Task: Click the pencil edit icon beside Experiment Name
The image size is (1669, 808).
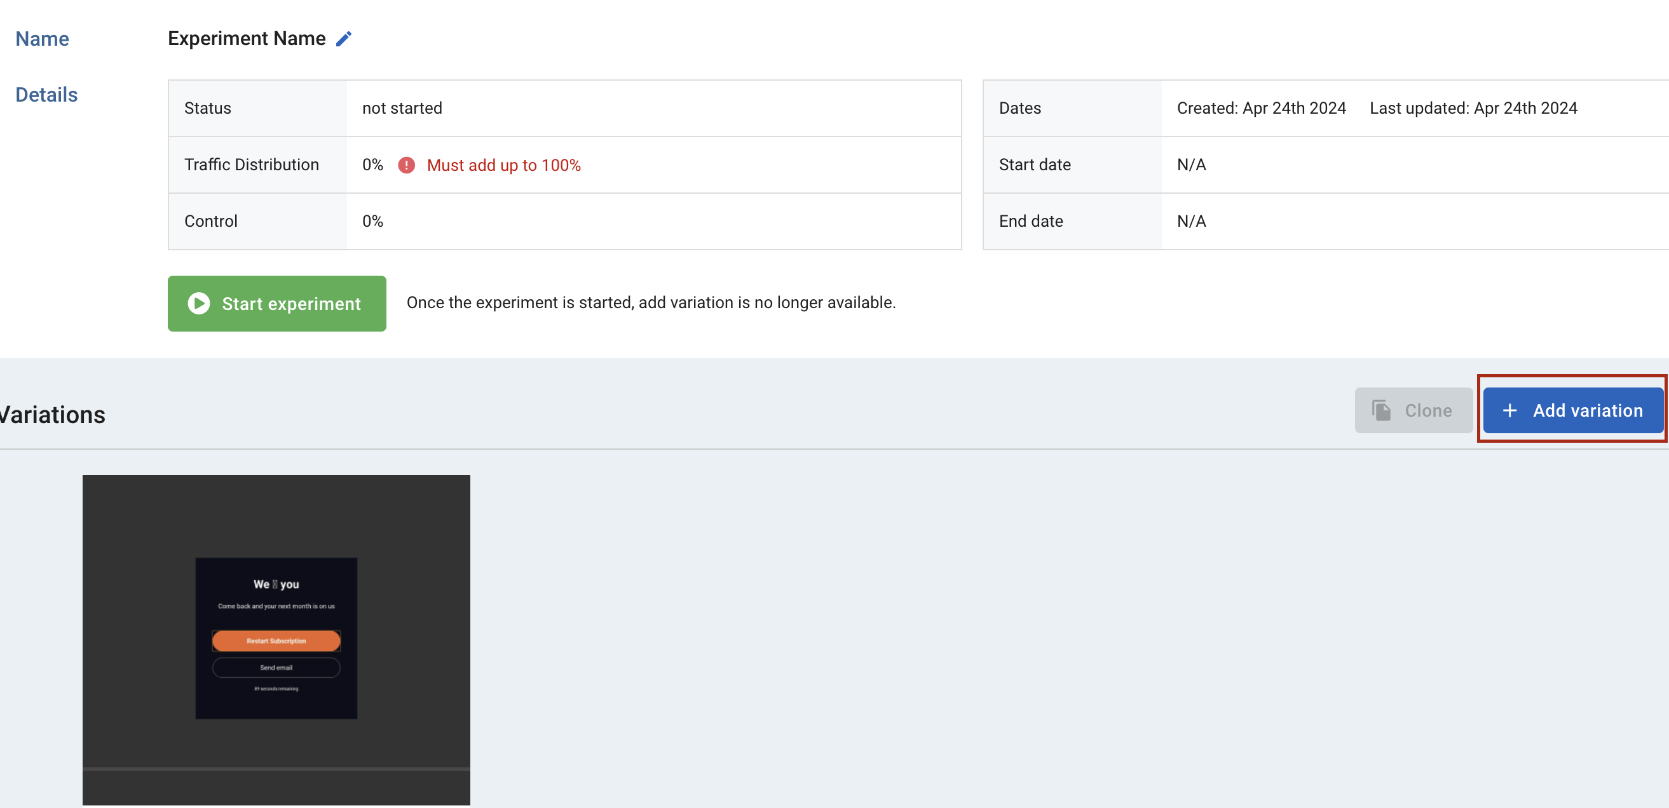Action: click(x=343, y=39)
